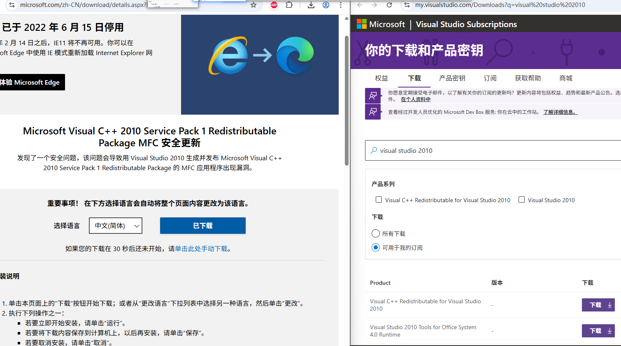Screen dimensions: 621x346
Task: Check Visual C++ Redistributable for Visual Studio 2010
Action: point(379,200)
